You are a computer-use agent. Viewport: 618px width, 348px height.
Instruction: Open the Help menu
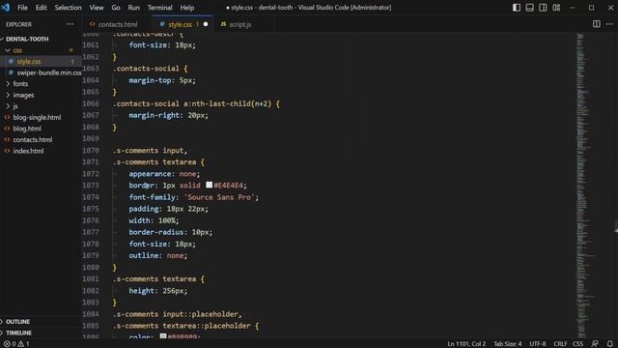187,8
